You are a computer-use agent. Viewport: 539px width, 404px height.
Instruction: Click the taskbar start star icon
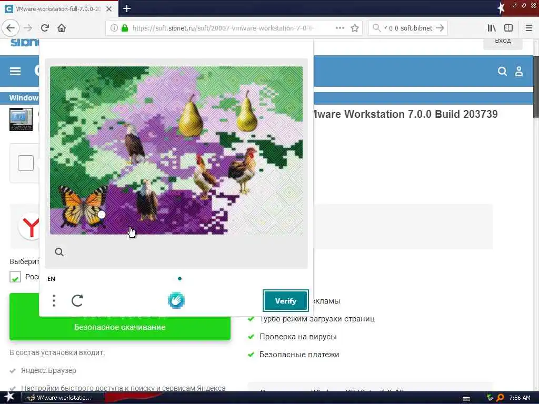tap(9, 397)
